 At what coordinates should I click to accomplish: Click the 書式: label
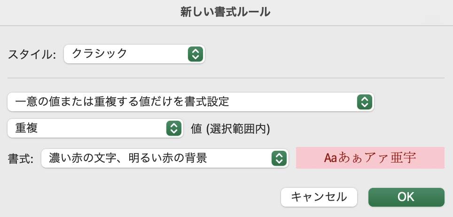[21, 159]
